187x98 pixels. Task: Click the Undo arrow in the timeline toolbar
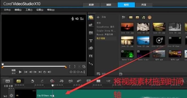point(32,81)
